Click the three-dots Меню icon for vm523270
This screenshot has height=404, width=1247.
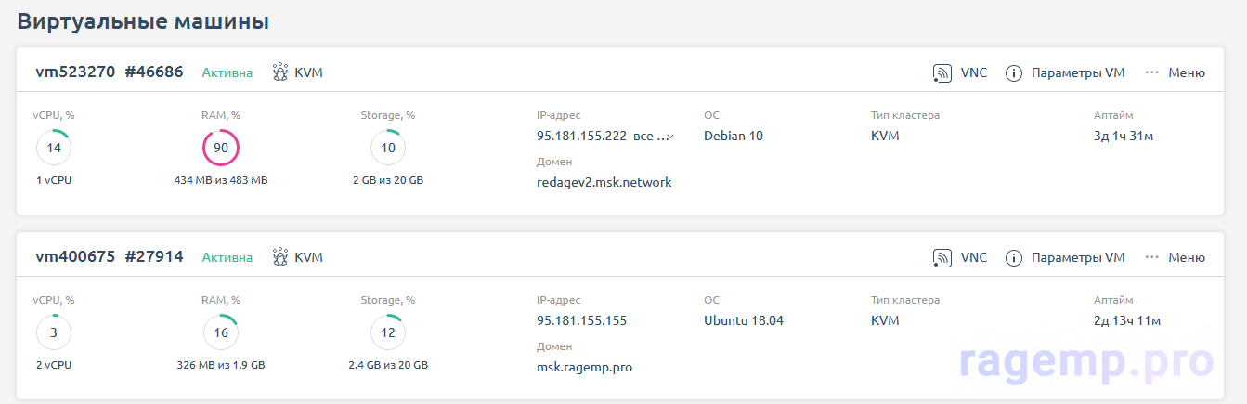point(1152,72)
